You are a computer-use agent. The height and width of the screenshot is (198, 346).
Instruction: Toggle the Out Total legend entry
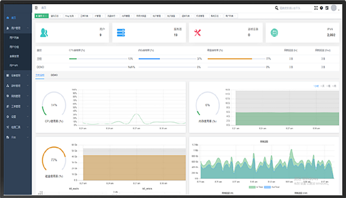point(272,187)
